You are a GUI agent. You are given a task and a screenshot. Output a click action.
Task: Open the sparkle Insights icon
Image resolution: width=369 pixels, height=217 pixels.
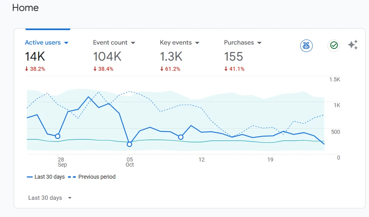pos(353,45)
